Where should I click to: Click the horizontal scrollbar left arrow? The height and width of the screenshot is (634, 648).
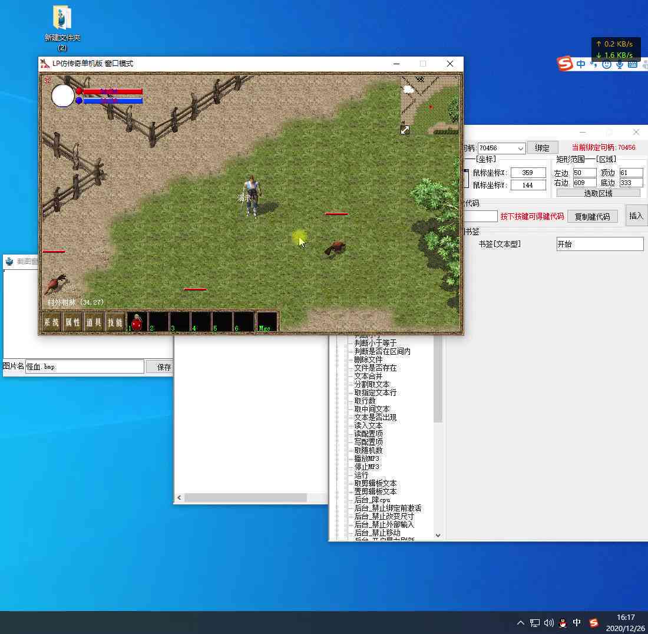pos(179,498)
